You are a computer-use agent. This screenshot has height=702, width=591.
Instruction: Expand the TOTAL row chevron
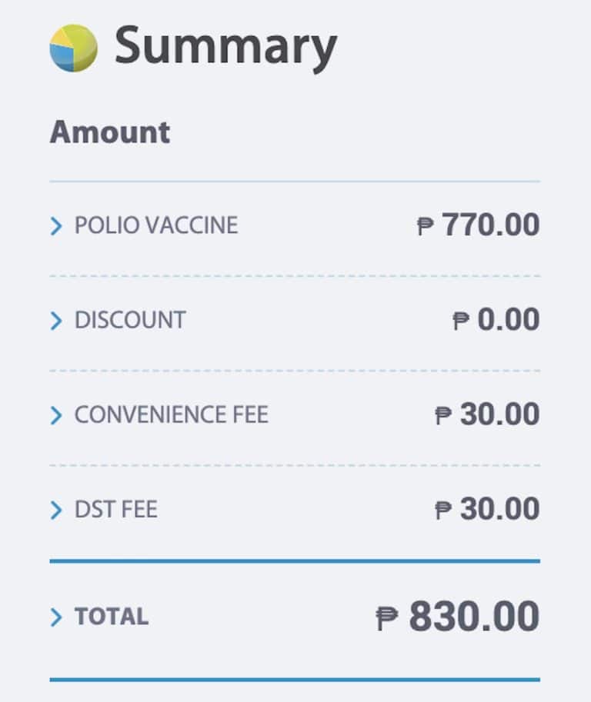coord(56,617)
